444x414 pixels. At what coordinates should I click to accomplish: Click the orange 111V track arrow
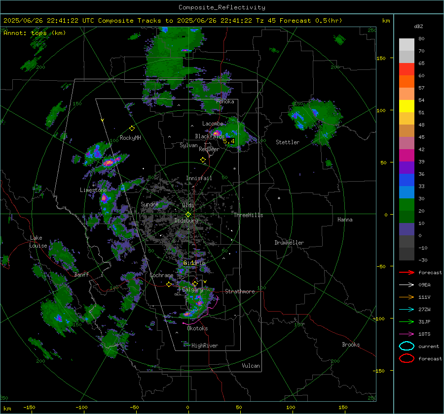(407, 297)
